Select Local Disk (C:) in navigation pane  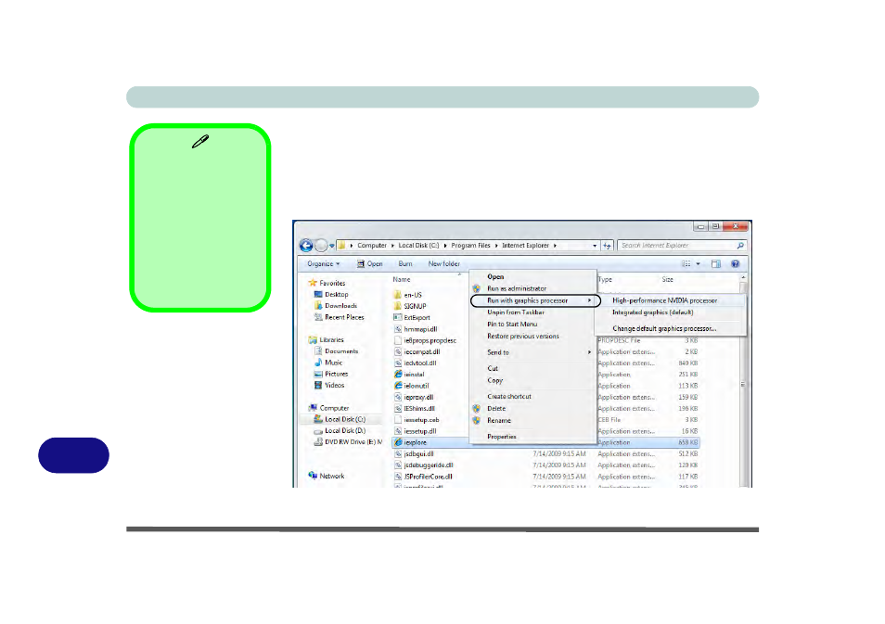tap(340, 419)
